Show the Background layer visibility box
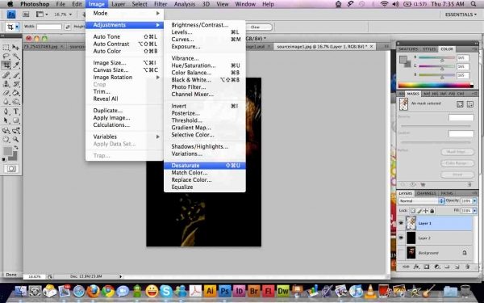The width and height of the screenshot is (484, 303). [401, 253]
